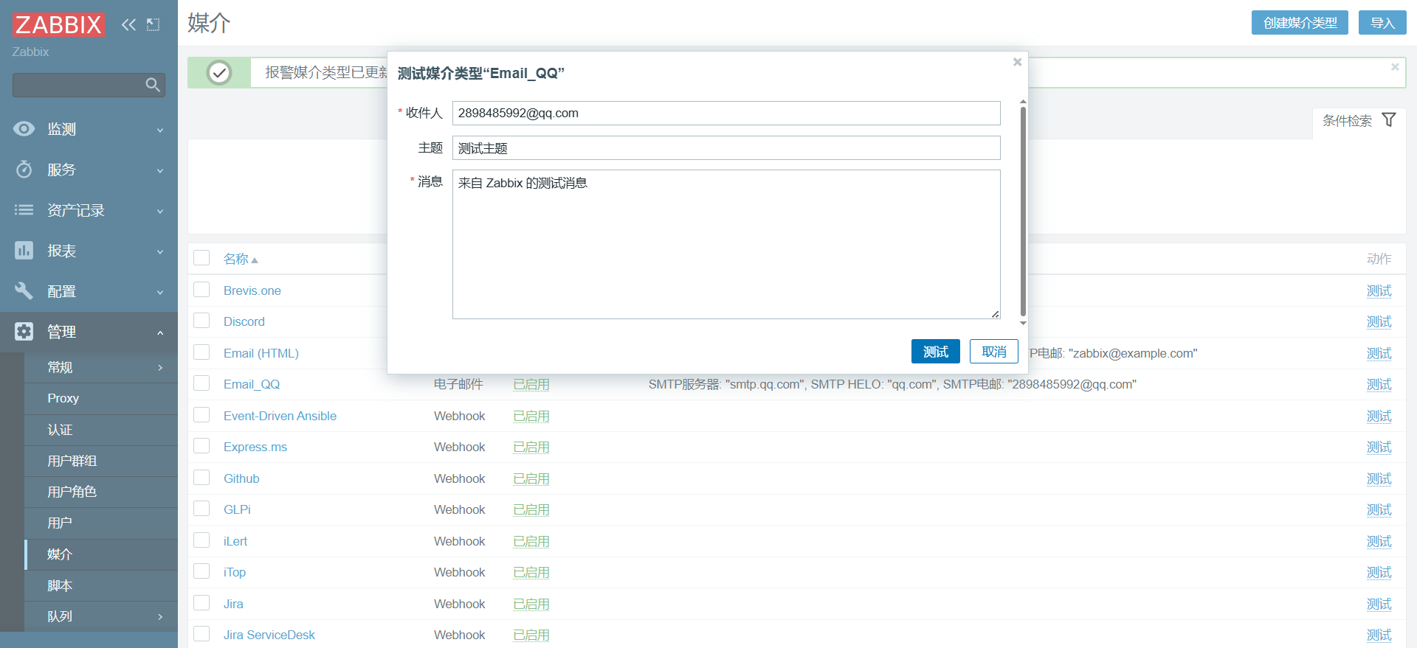The image size is (1417, 648).
Task: Collapse the 管理 administration section chevron
Action: click(x=160, y=332)
